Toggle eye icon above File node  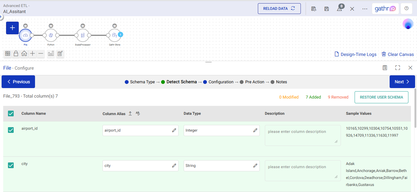(x=25, y=25)
